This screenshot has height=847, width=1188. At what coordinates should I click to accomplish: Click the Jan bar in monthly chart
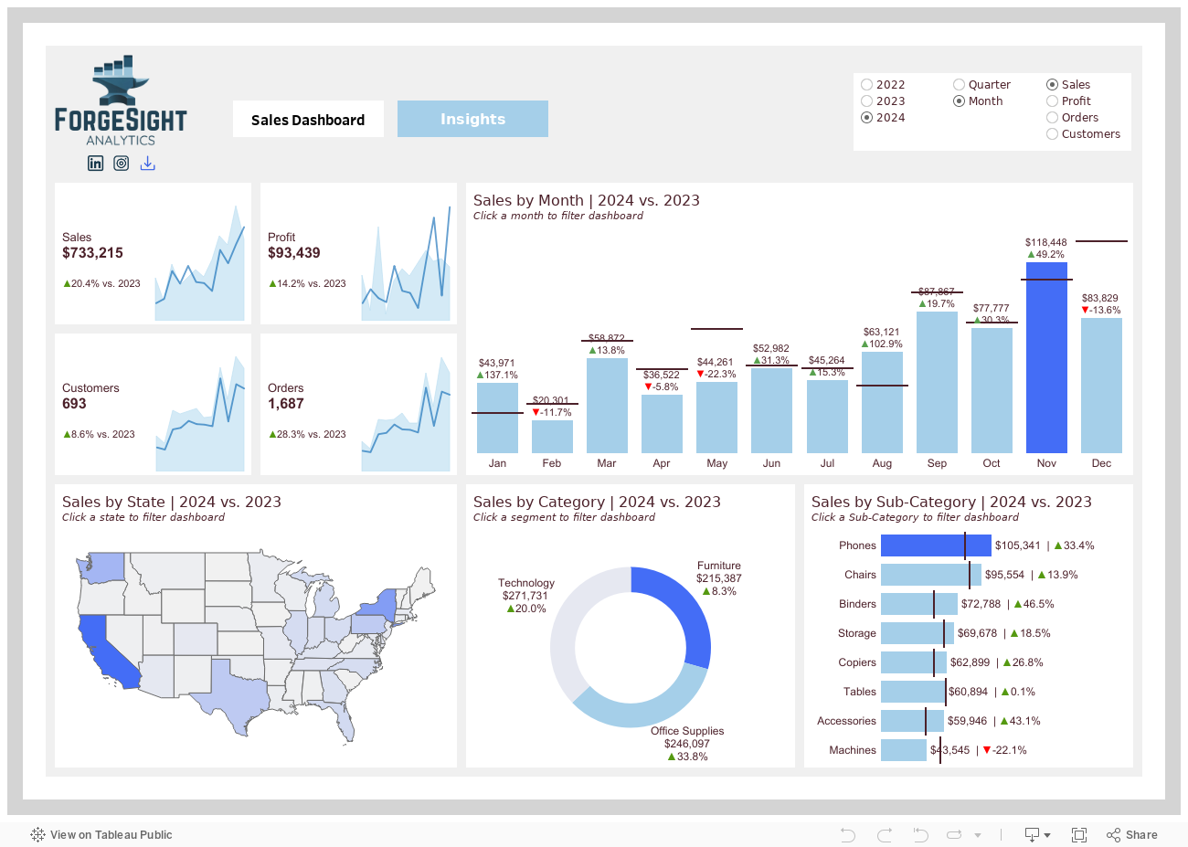[x=497, y=418]
